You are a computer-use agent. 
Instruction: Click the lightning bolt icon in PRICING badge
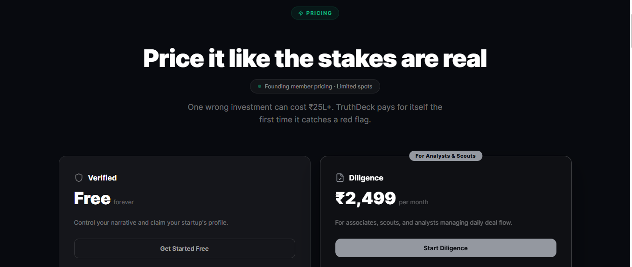tap(301, 13)
